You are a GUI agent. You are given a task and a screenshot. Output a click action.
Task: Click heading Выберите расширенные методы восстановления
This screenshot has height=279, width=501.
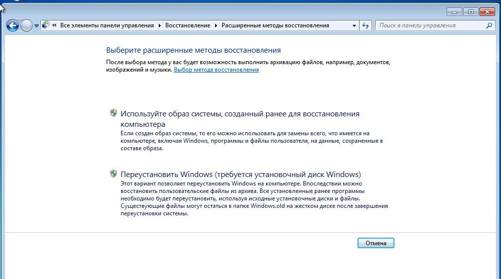(193, 50)
